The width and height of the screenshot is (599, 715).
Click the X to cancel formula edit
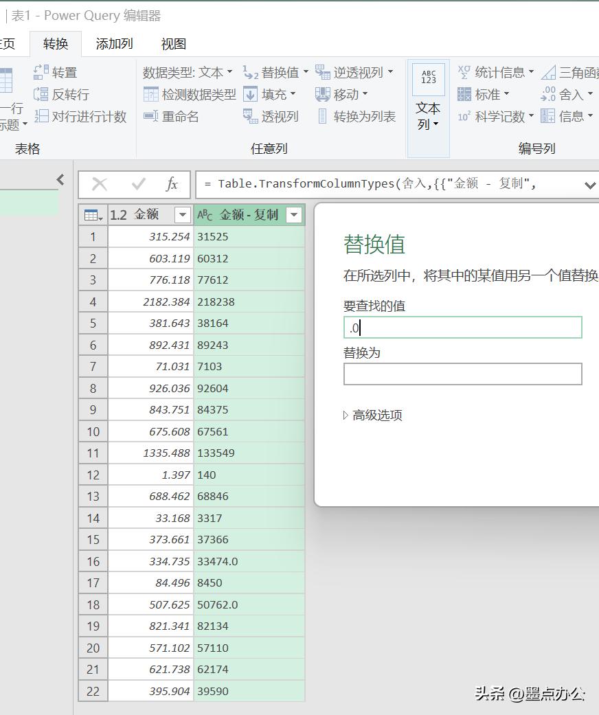coord(100,184)
